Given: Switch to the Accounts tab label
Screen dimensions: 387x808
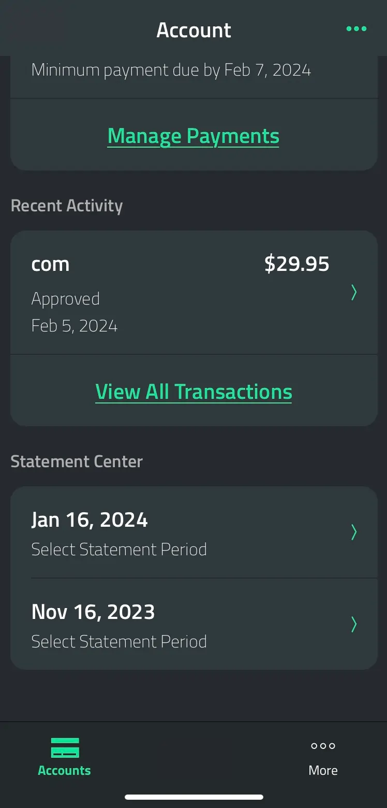Looking at the screenshot, I should pos(65,770).
